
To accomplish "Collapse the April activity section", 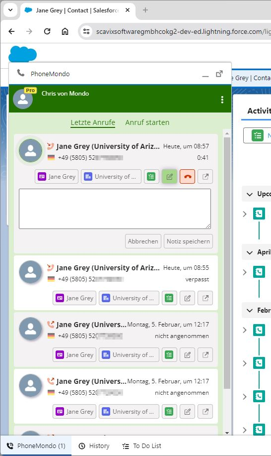I will click(250, 252).
